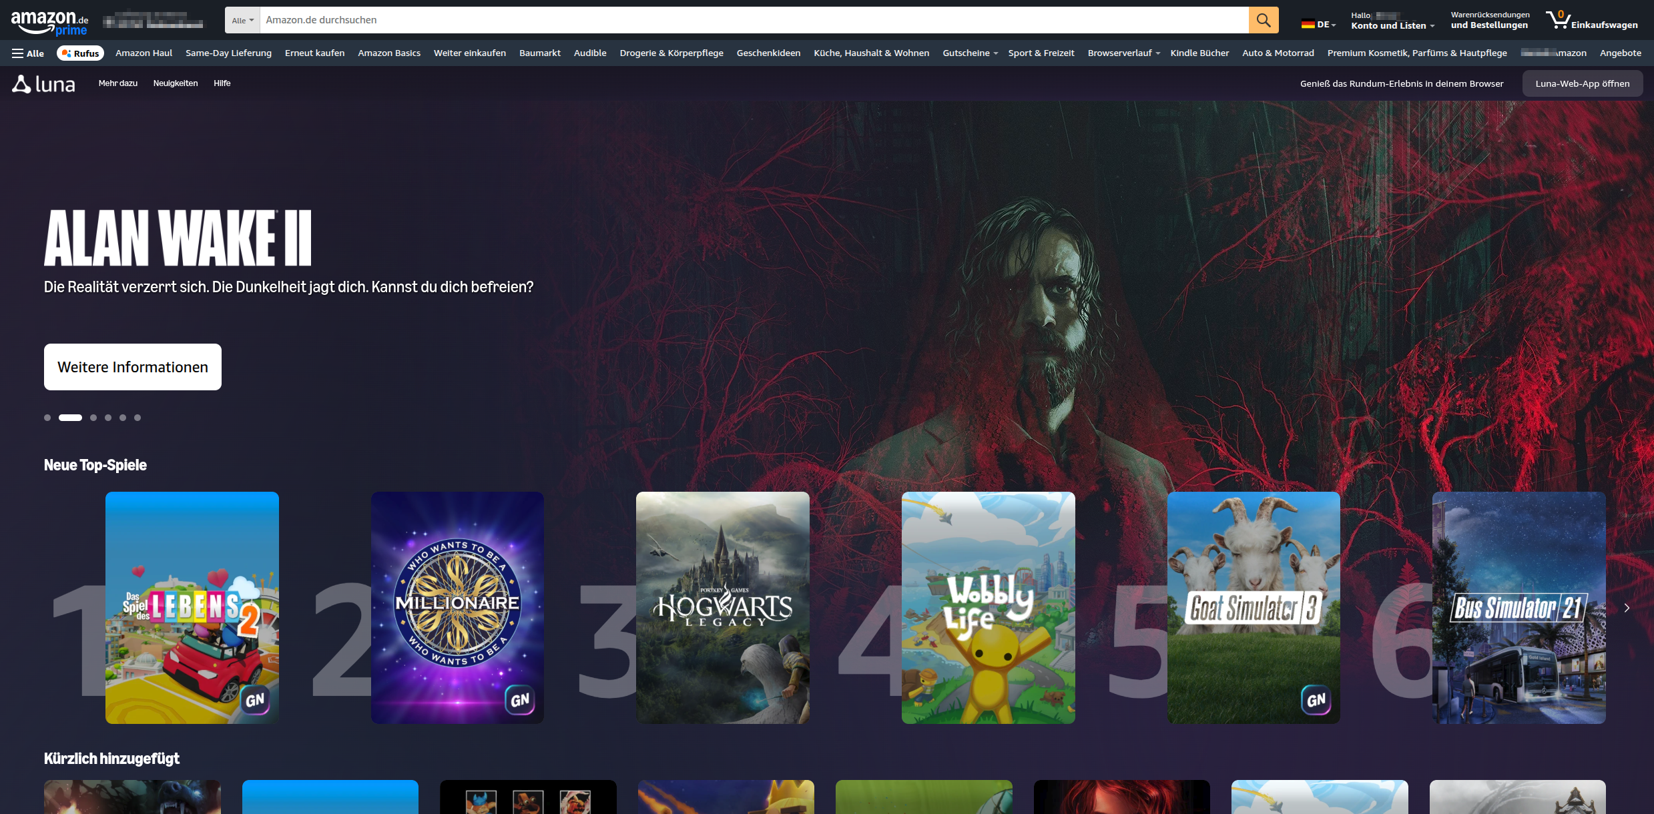Viewport: 1654px width, 814px height.
Task: Select the third carousel dot
Action: point(93,418)
